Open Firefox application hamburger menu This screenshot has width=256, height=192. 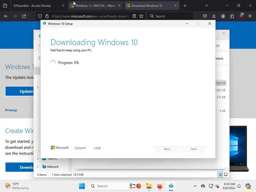coord(250,16)
